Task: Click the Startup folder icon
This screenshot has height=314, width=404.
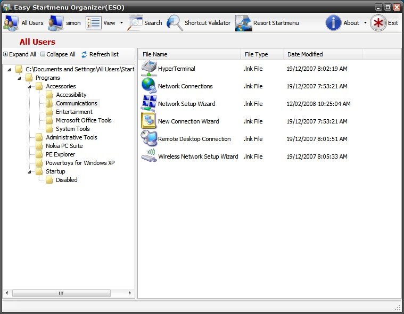Action: pos(39,171)
